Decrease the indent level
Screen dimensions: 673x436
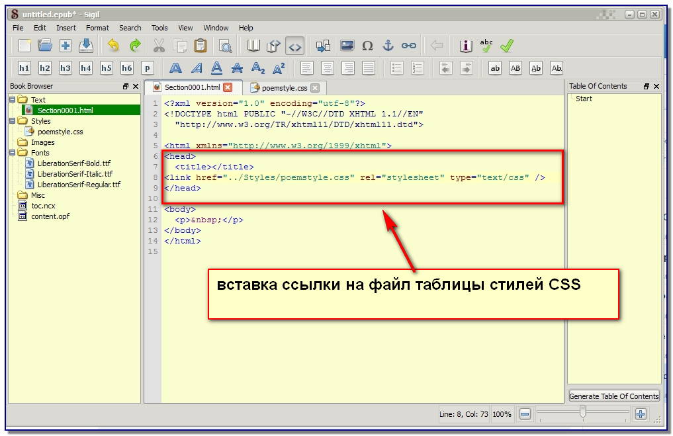click(x=445, y=67)
